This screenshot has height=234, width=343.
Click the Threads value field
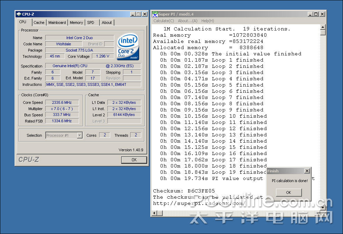(x=136, y=135)
